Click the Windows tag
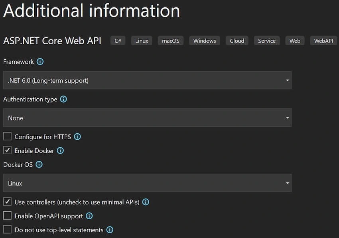This screenshot has width=339, height=238. (205, 41)
